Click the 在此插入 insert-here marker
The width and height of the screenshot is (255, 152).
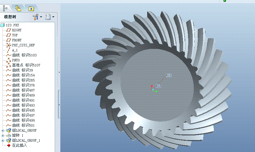(19, 145)
